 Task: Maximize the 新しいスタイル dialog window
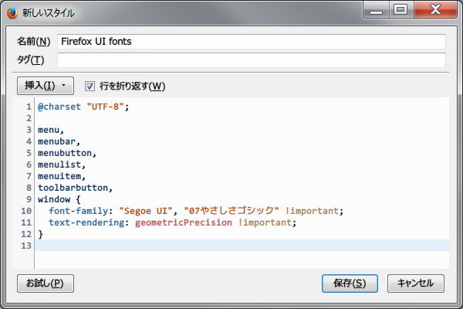[x=400, y=9]
